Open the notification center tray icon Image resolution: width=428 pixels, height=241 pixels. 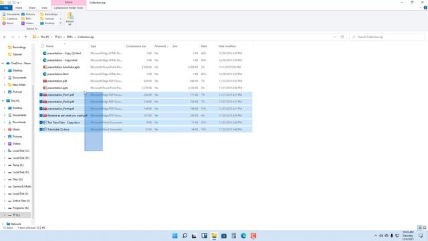[x=421, y=236]
